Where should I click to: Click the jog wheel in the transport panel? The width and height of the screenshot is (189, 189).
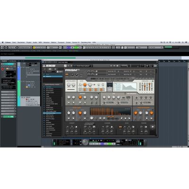point(86,142)
